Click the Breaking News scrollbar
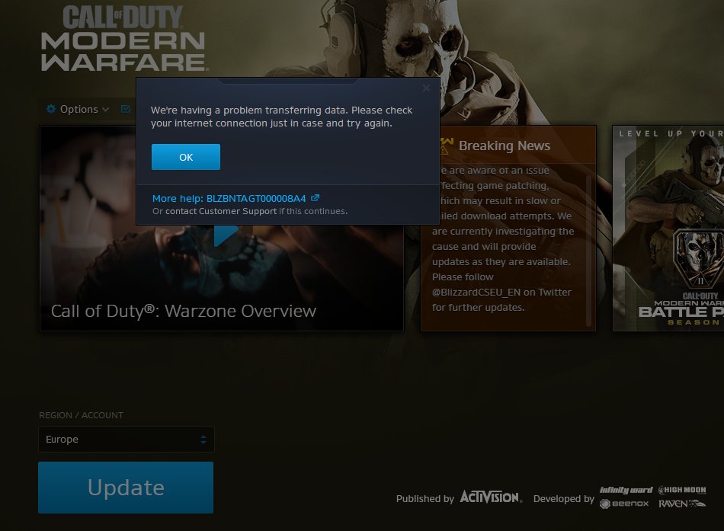The height and width of the screenshot is (531, 724). click(x=588, y=249)
